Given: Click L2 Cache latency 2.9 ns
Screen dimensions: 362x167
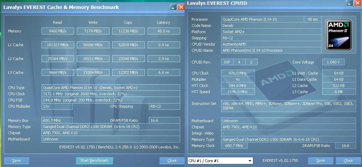Looking at the screenshot, I should pos(164,59).
